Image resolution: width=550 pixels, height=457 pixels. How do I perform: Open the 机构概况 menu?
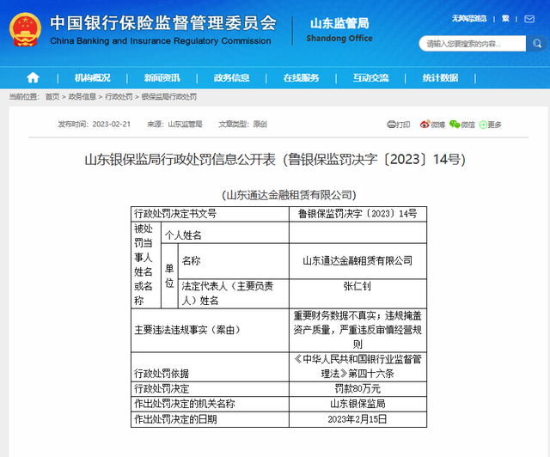[93, 77]
